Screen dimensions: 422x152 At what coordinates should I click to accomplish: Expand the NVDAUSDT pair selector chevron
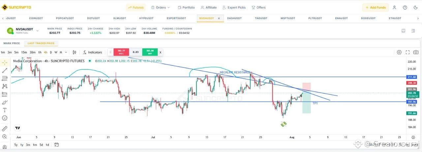(37, 31)
